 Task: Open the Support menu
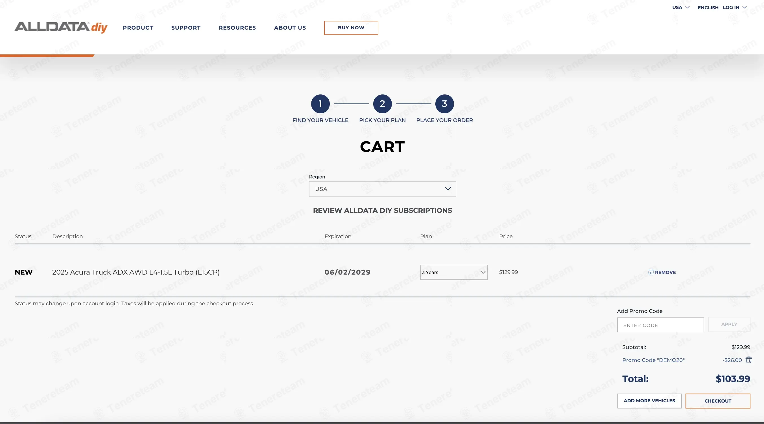pos(186,28)
